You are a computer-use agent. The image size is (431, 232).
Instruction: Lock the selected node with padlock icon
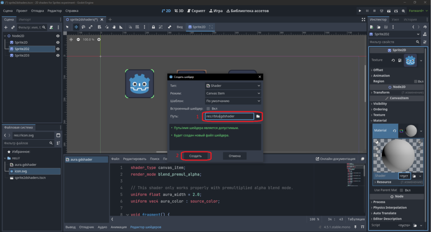[x=153, y=27]
